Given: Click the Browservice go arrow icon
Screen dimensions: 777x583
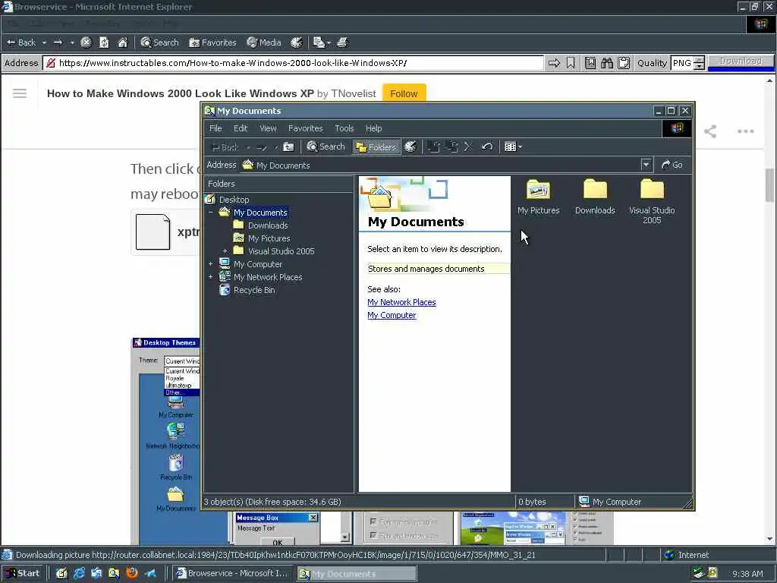Looking at the screenshot, I should [554, 63].
